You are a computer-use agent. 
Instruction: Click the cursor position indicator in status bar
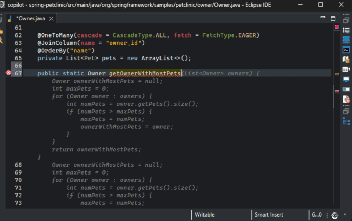click(x=317, y=214)
